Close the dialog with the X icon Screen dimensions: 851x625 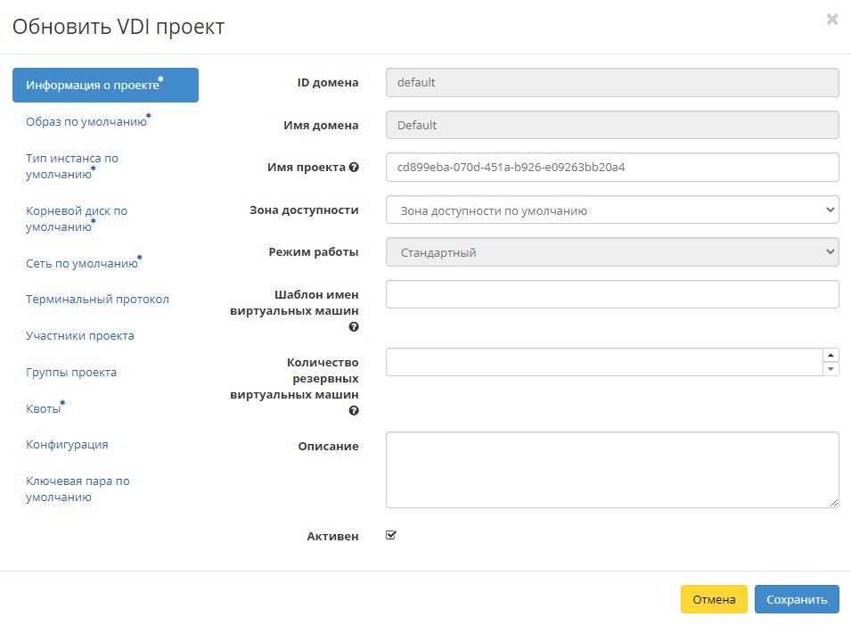832,20
